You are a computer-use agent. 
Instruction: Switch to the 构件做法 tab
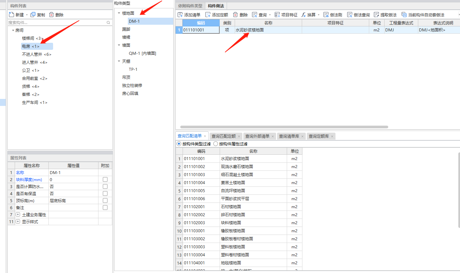click(x=216, y=6)
